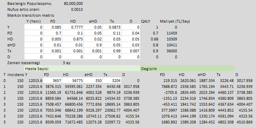256x128 pixels.
Task: Edit eHD to D probability cell 0.03
Action: tap(131, 45)
